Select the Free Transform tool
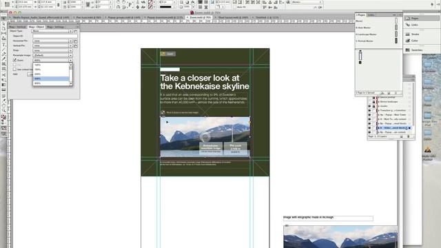Screen dimensions: 441x248 click(3, 80)
